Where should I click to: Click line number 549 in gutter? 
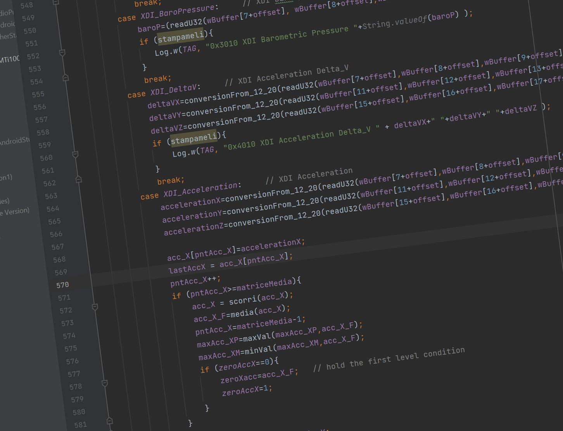[x=28, y=18]
